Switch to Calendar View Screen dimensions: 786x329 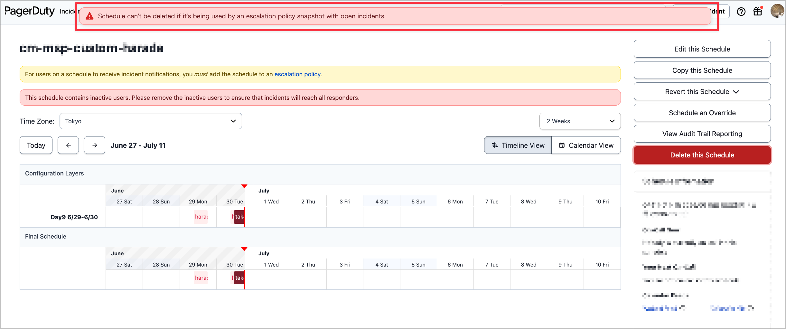(x=586, y=145)
